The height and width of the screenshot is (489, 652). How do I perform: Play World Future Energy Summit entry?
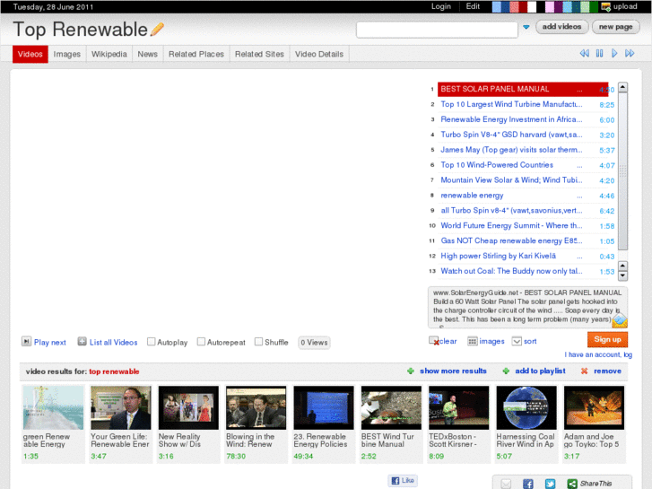pyautogui.click(x=511, y=225)
